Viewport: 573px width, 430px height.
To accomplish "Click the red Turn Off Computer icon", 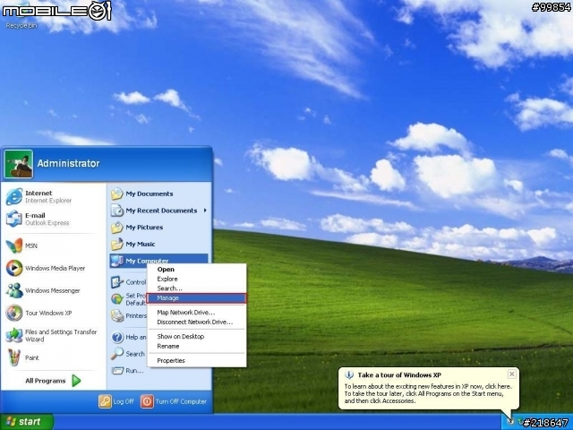I will coord(147,401).
